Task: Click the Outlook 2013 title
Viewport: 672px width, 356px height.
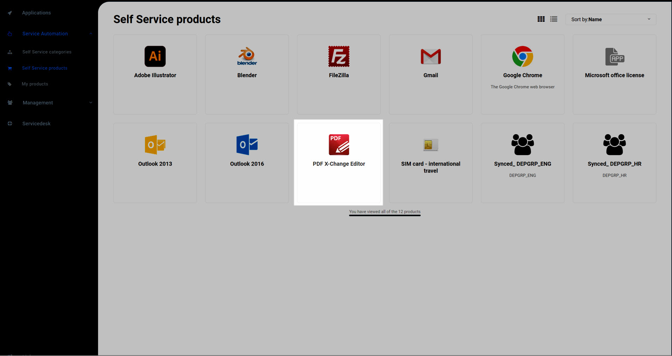Action: 155,164
